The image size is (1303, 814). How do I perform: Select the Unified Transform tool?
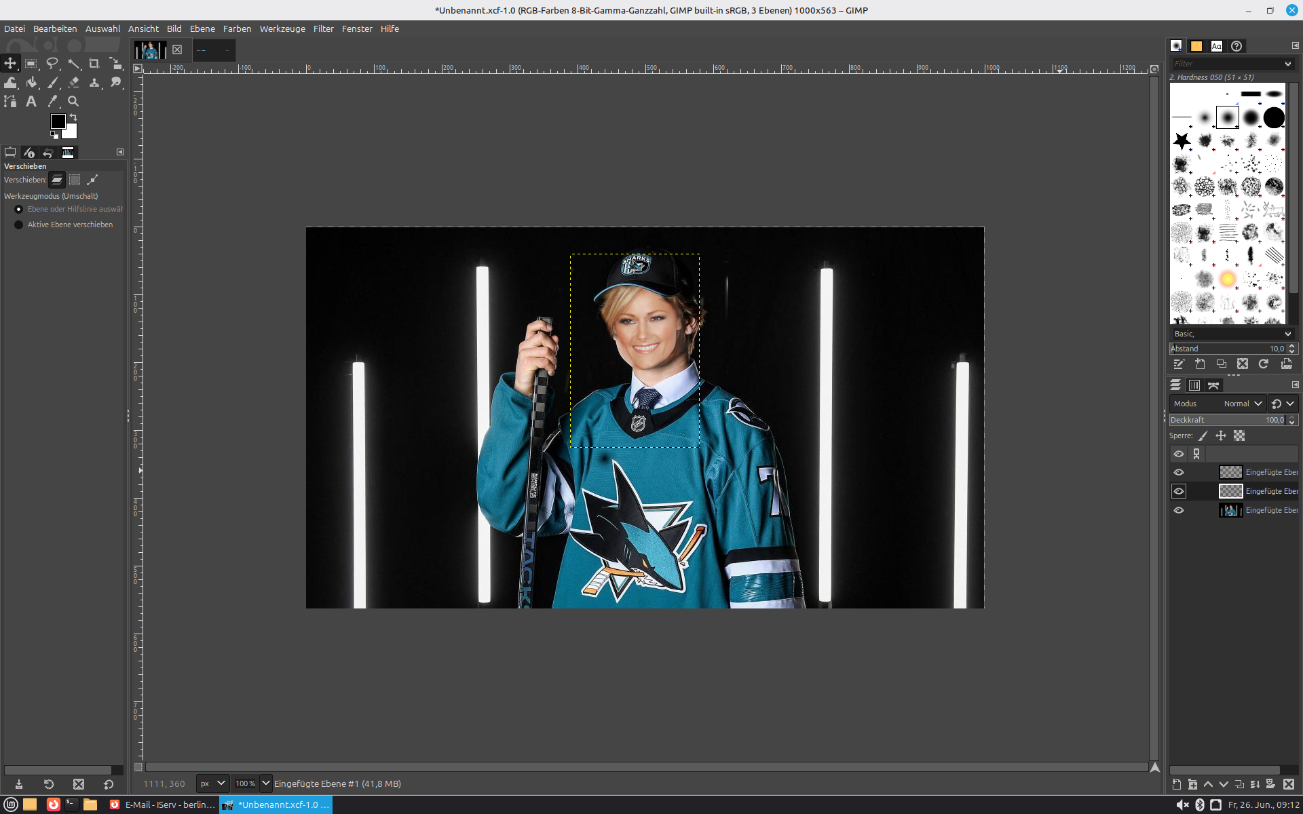(x=116, y=63)
